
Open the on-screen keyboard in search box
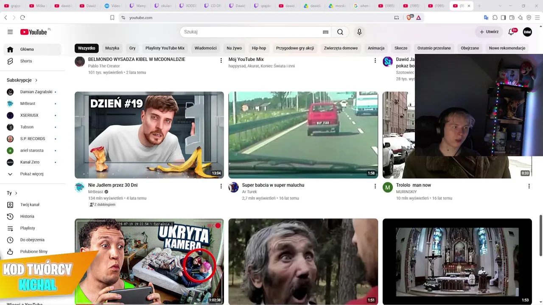325,32
